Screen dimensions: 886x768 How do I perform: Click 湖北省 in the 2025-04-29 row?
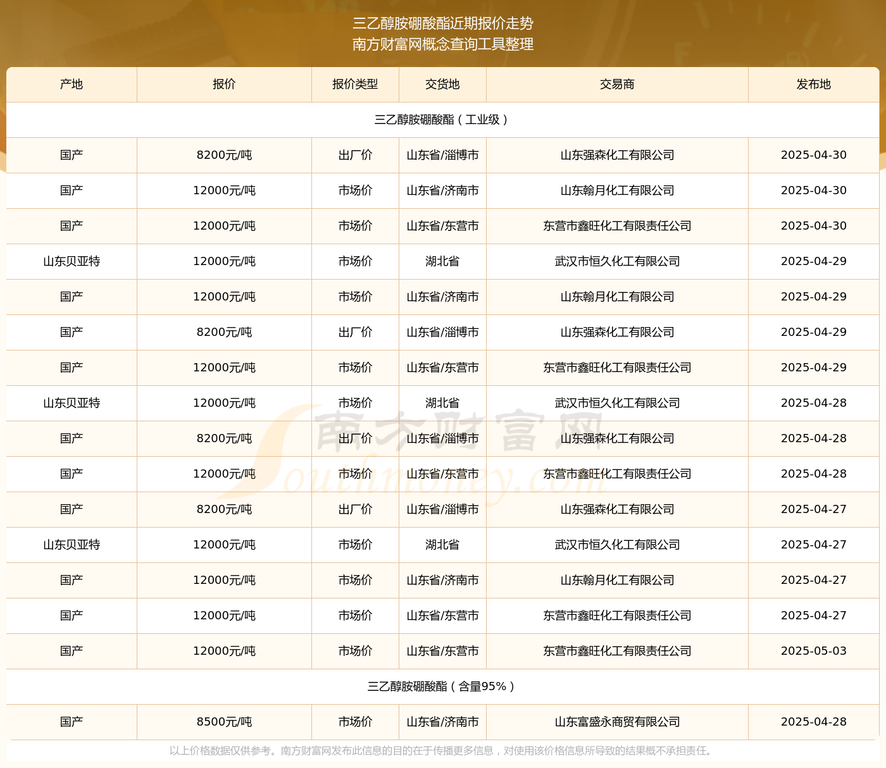coord(442,261)
